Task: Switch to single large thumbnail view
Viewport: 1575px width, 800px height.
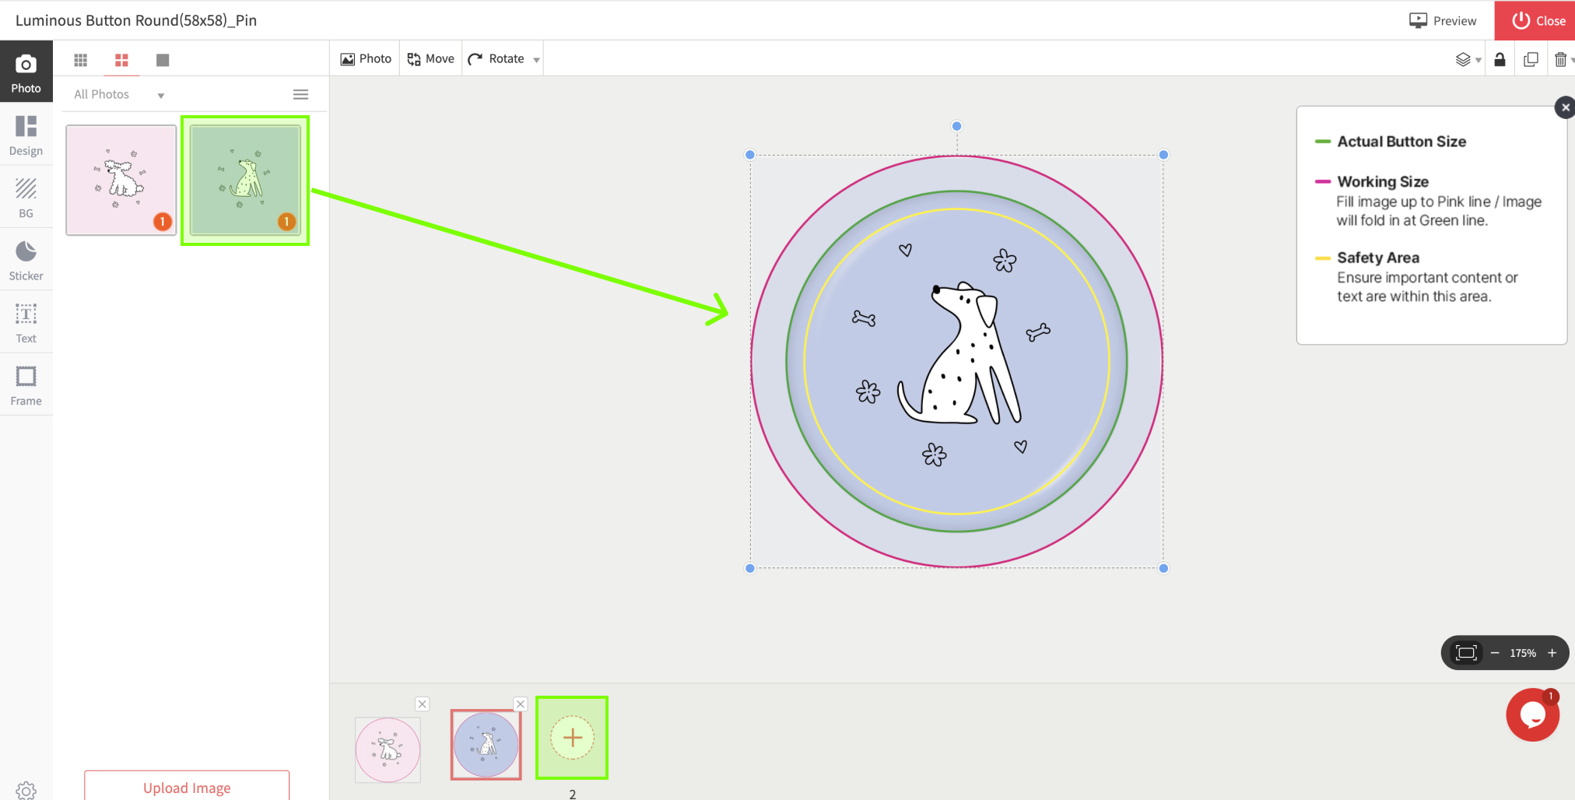Action: pyautogui.click(x=163, y=60)
